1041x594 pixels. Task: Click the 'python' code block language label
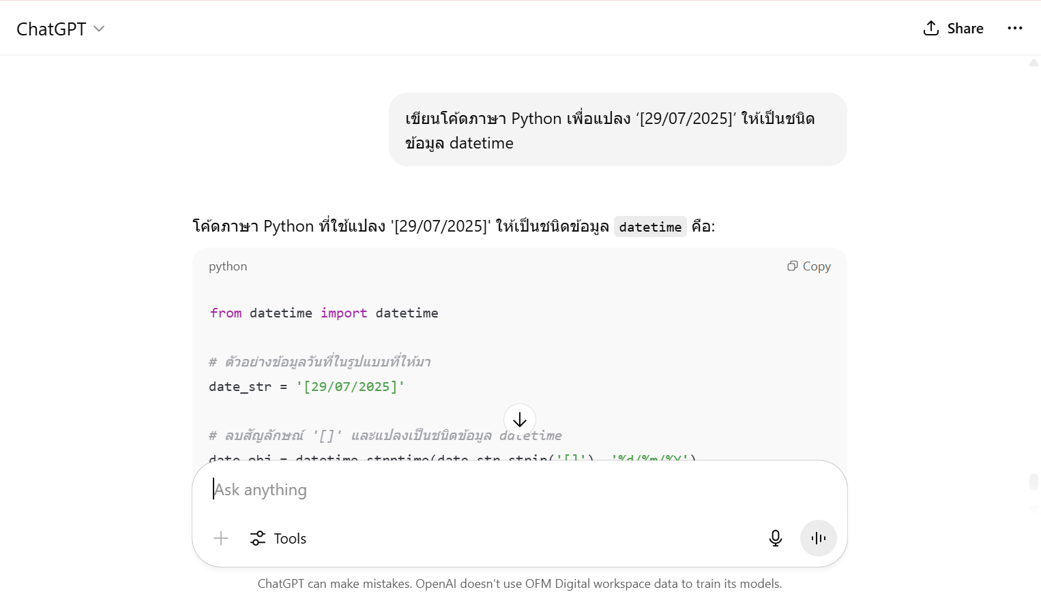228,266
